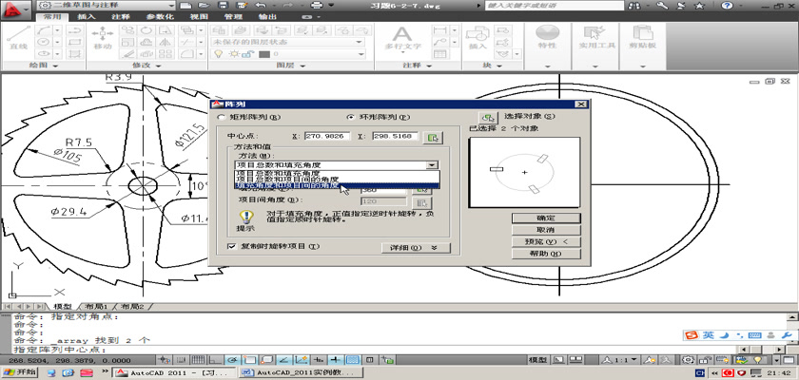This screenshot has height=380, width=799.
Task: Click the Windows Start (开始) button
Action: [20, 372]
